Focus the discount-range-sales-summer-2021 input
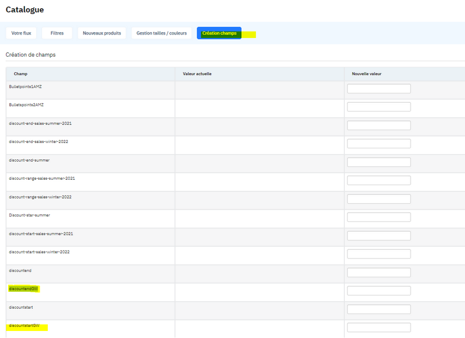This screenshot has height=338, width=465. [379, 180]
